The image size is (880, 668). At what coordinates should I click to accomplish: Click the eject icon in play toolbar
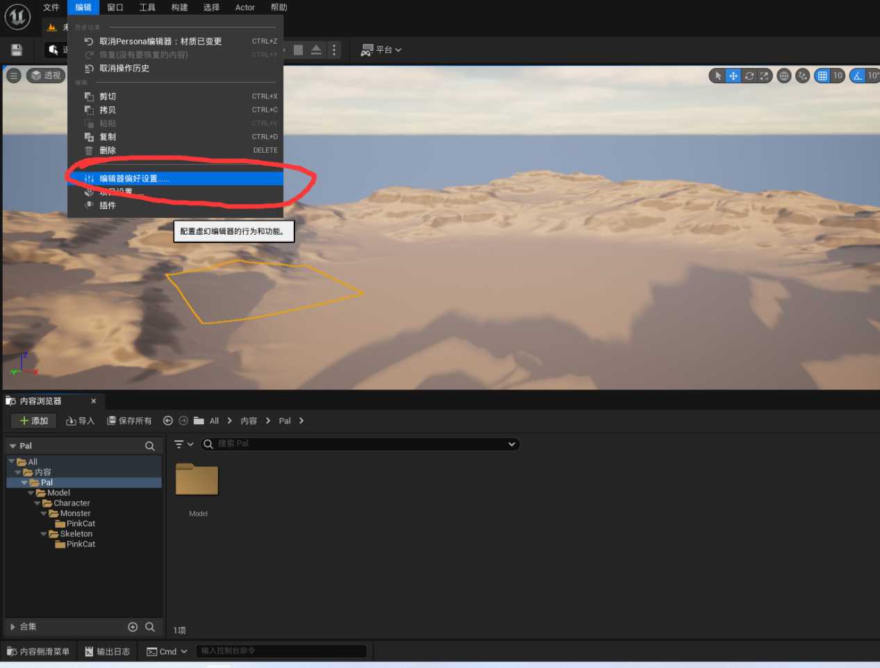point(316,50)
